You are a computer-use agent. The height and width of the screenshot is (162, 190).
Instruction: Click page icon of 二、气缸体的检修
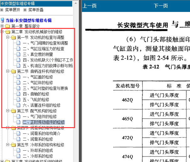19,83
